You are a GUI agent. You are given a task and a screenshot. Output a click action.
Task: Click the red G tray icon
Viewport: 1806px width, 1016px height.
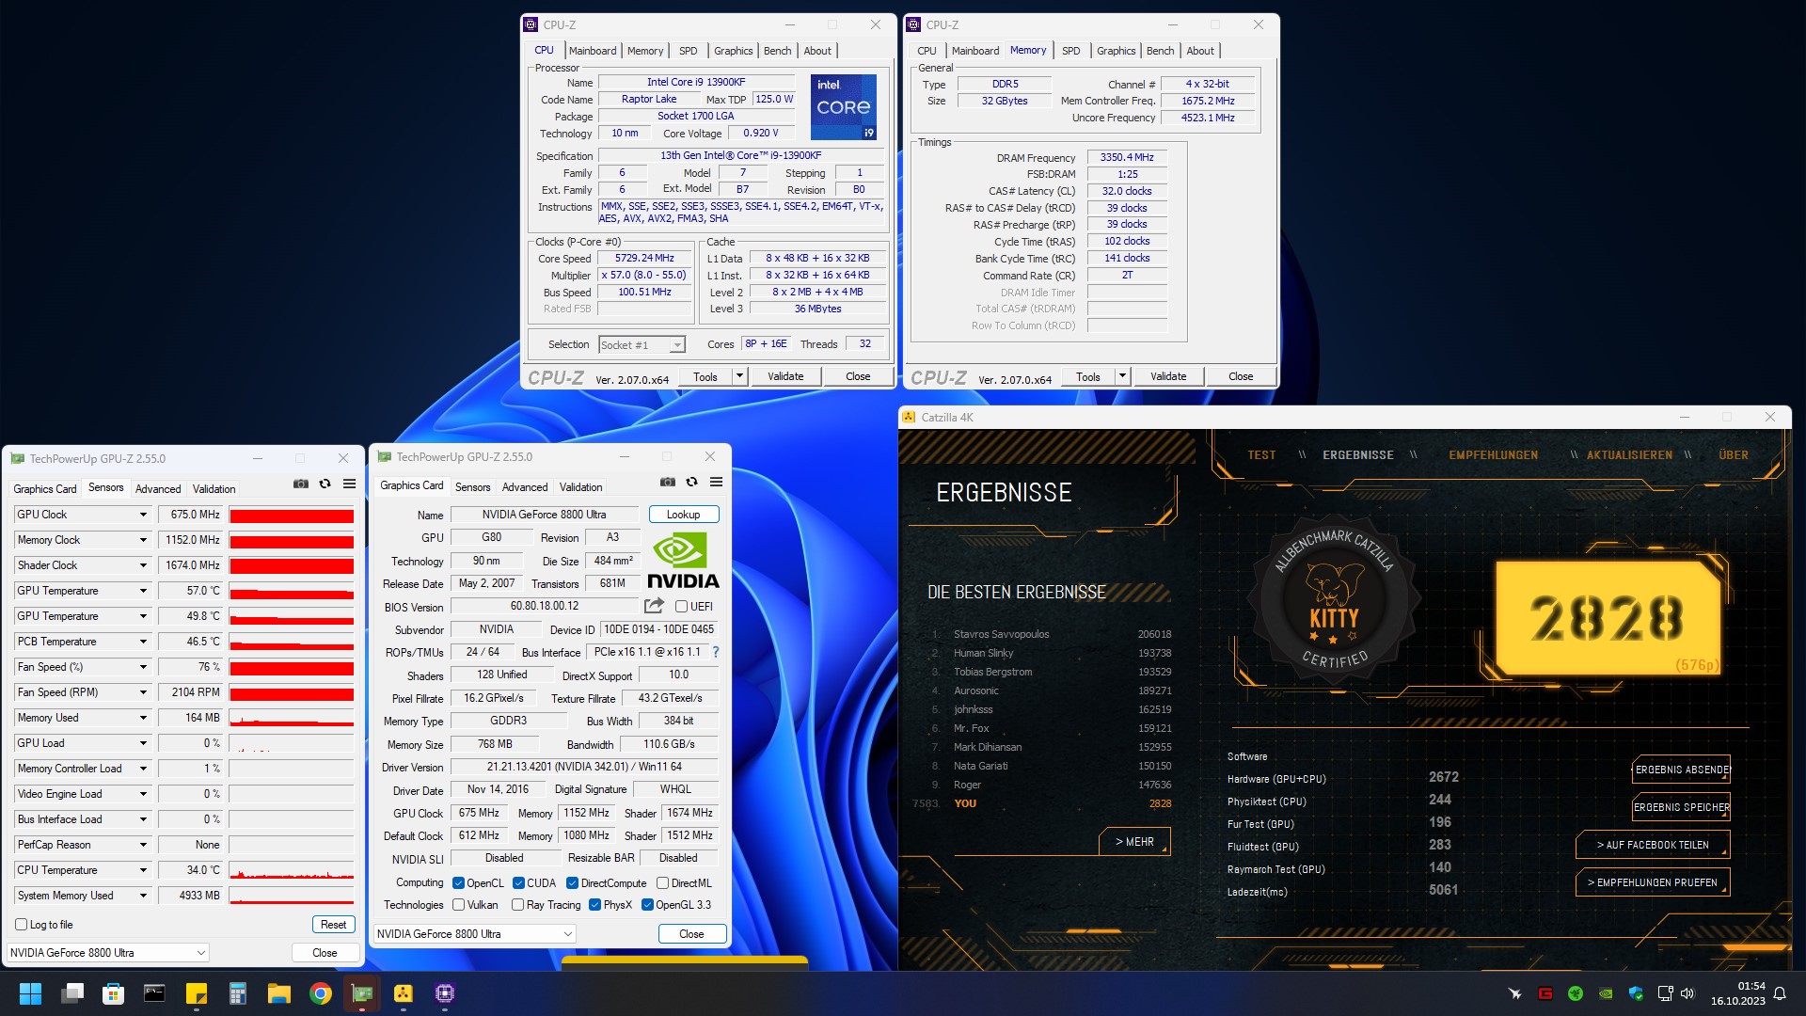pyautogui.click(x=1545, y=993)
